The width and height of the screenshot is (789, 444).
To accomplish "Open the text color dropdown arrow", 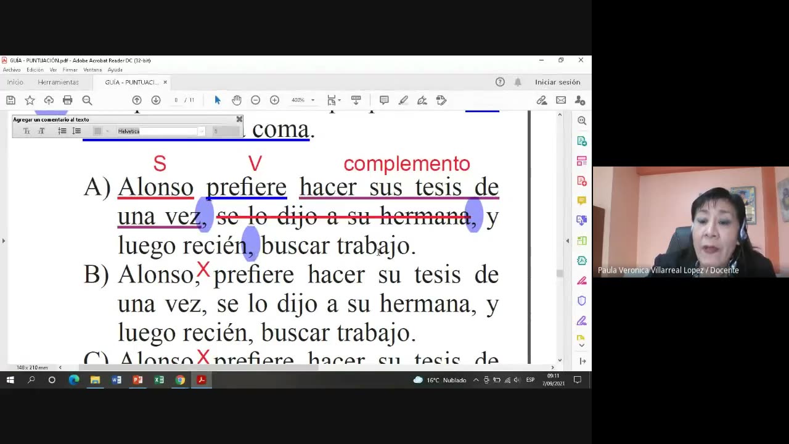I will click(x=107, y=131).
